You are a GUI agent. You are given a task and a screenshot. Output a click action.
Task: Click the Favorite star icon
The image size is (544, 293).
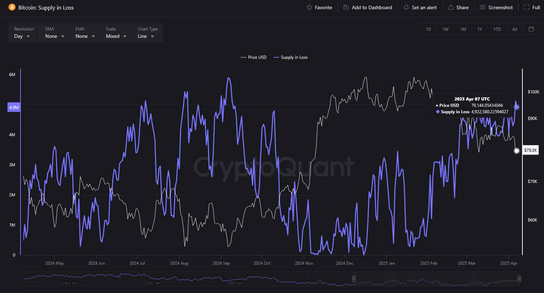pos(309,7)
